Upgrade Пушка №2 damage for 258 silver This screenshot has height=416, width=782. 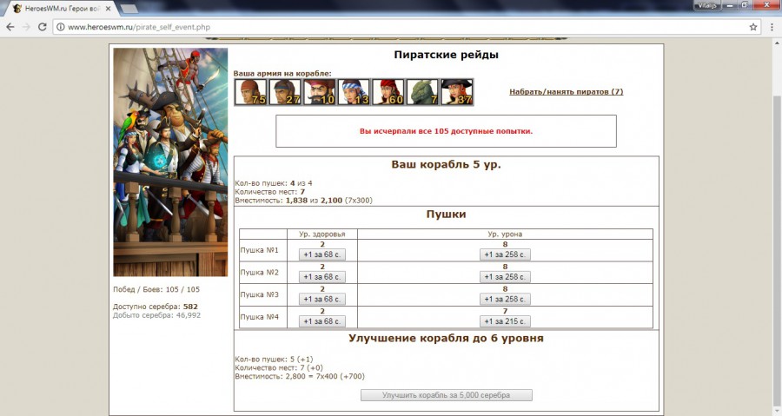505,277
